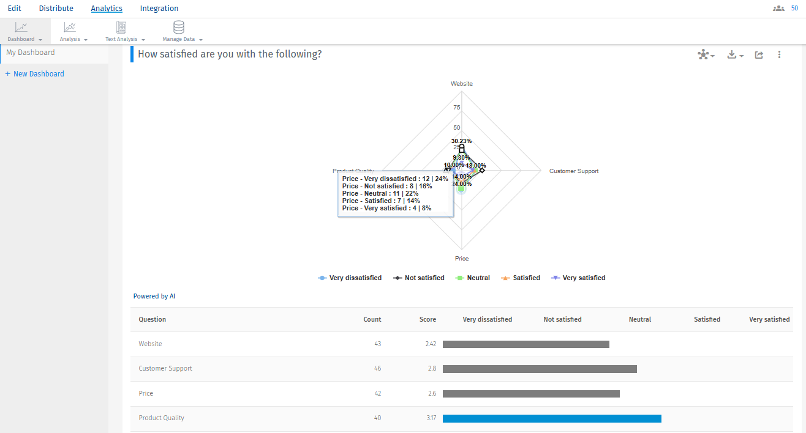
Task: Click the Website row label
Action: 150,344
